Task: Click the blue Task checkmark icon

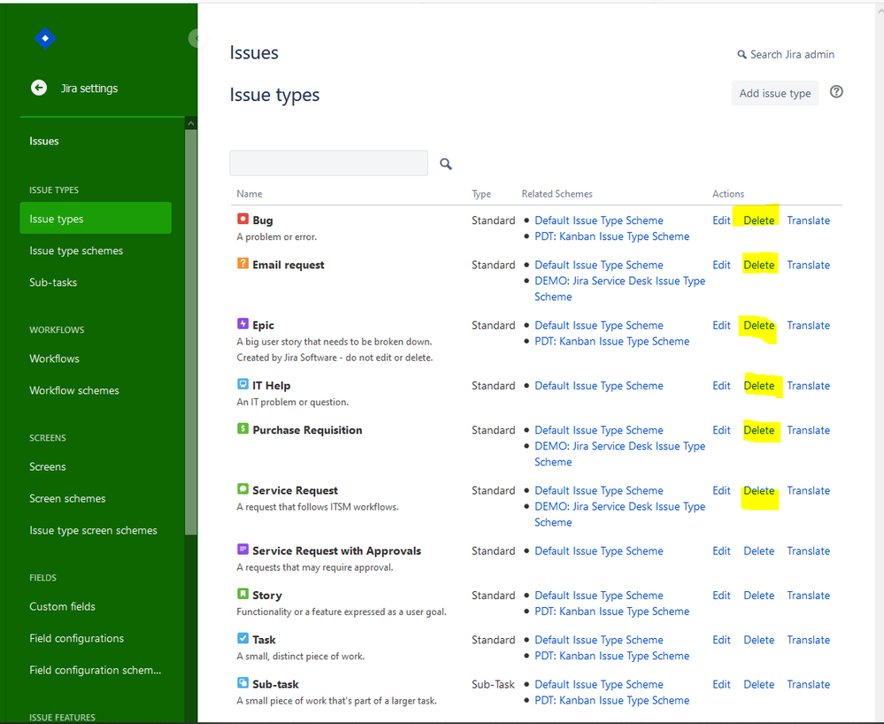Action: 242,638
